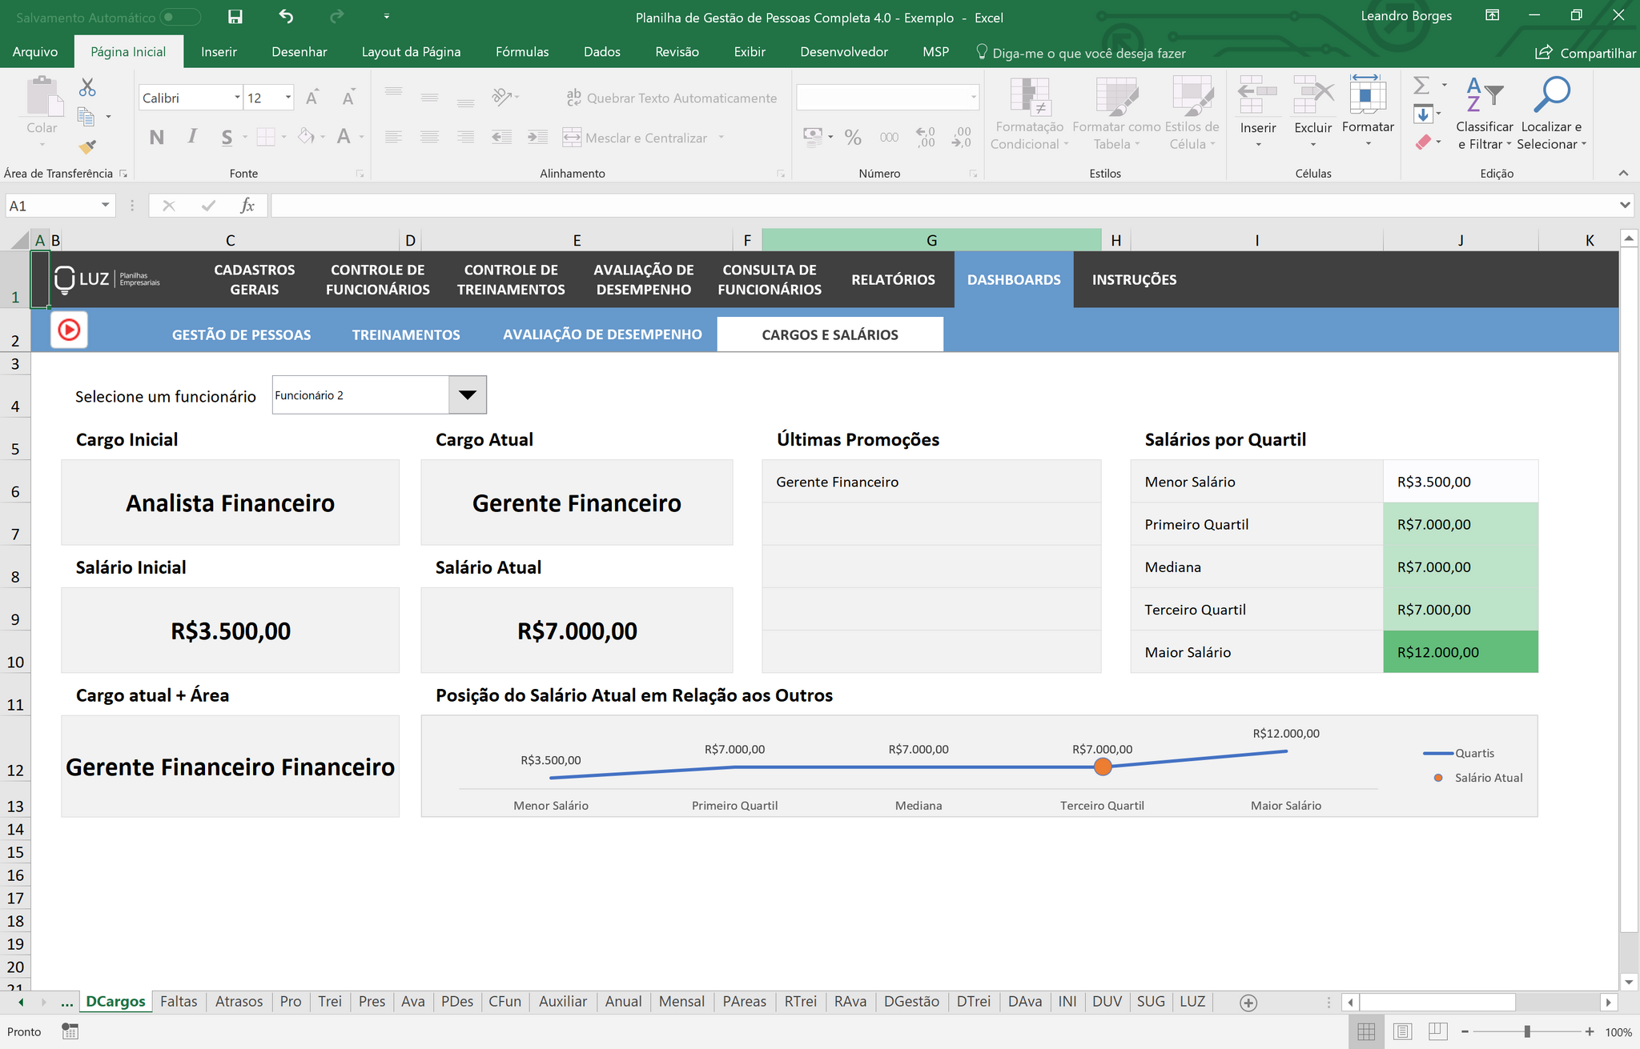
Task: Open Formatar como Tabela dropdown
Action: (x=1116, y=113)
